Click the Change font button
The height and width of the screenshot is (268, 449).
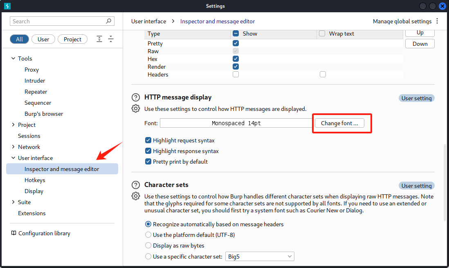coord(339,123)
